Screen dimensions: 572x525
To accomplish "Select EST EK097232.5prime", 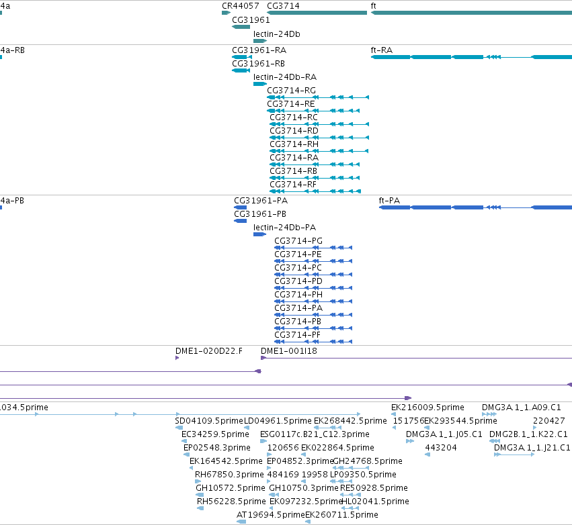I will click(x=272, y=508).
